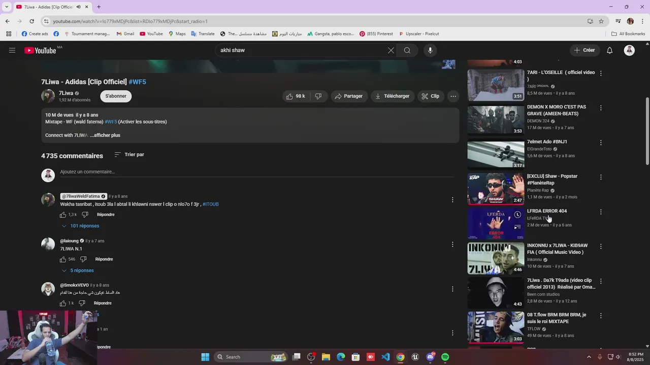The image size is (650, 365).
Task: Open the Shaw Popstar video thumbnail
Action: point(496,189)
